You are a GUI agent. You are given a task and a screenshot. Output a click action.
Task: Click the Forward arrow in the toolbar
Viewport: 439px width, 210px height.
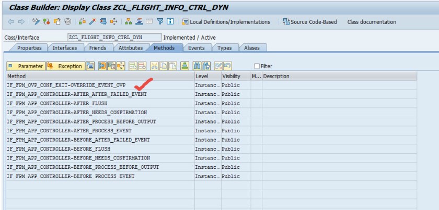point(21,22)
